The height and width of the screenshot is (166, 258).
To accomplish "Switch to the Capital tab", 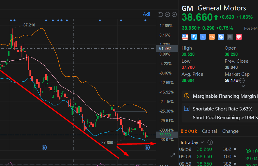I will click(209, 131).
